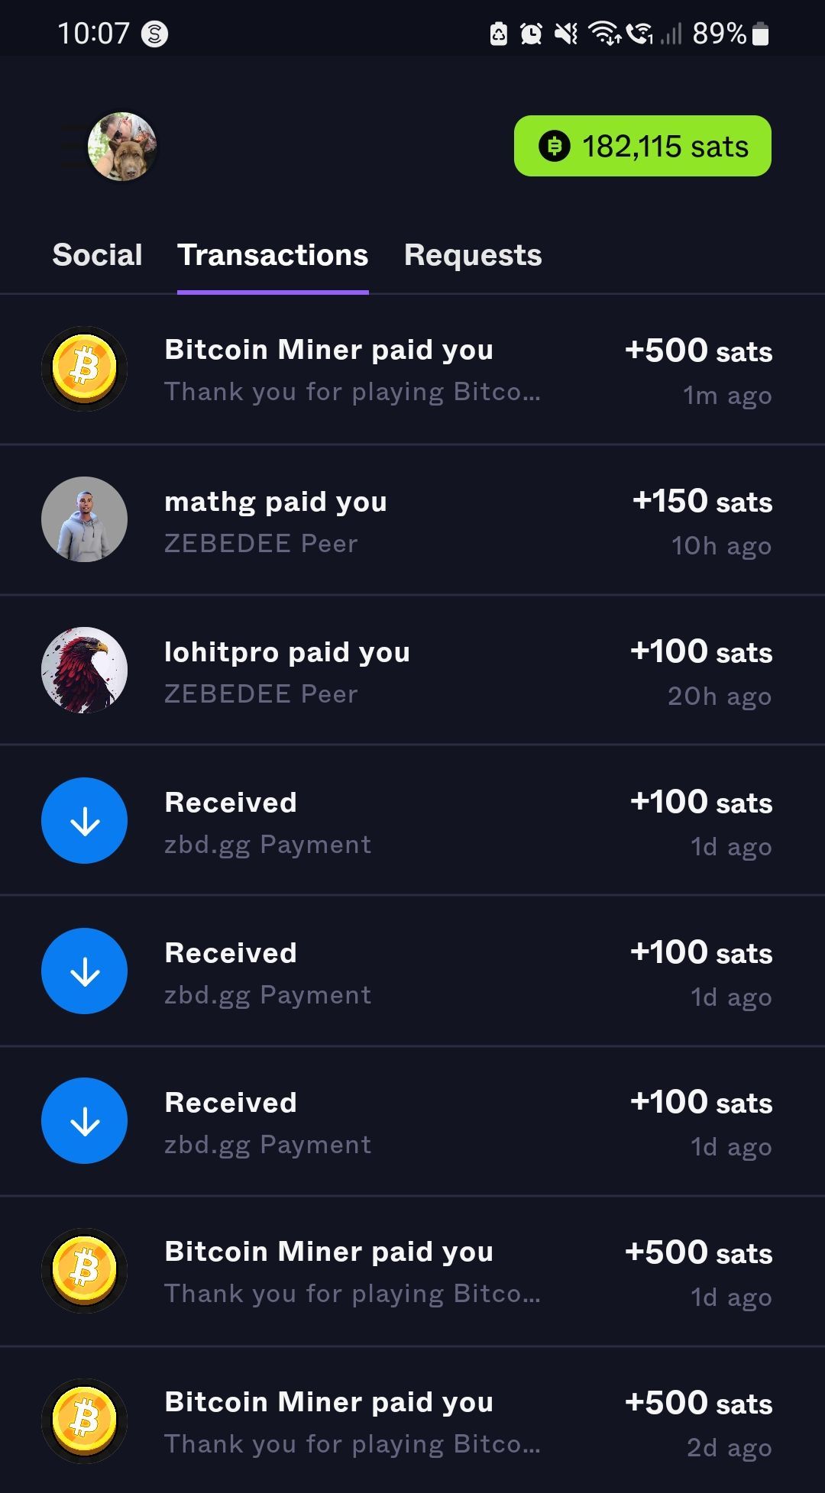The width and height of the screenshot is (825, 1493).
Task: Tap the third blue received arrow icon
Action: pos(84,1120)
